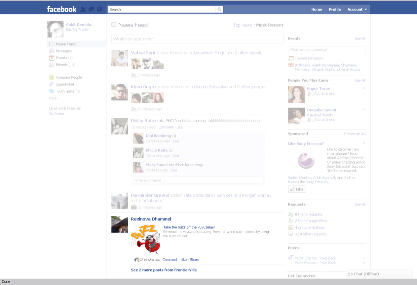Switch to Most Recent view
This screenshot has width=417, height=285.
click(270, 25)
